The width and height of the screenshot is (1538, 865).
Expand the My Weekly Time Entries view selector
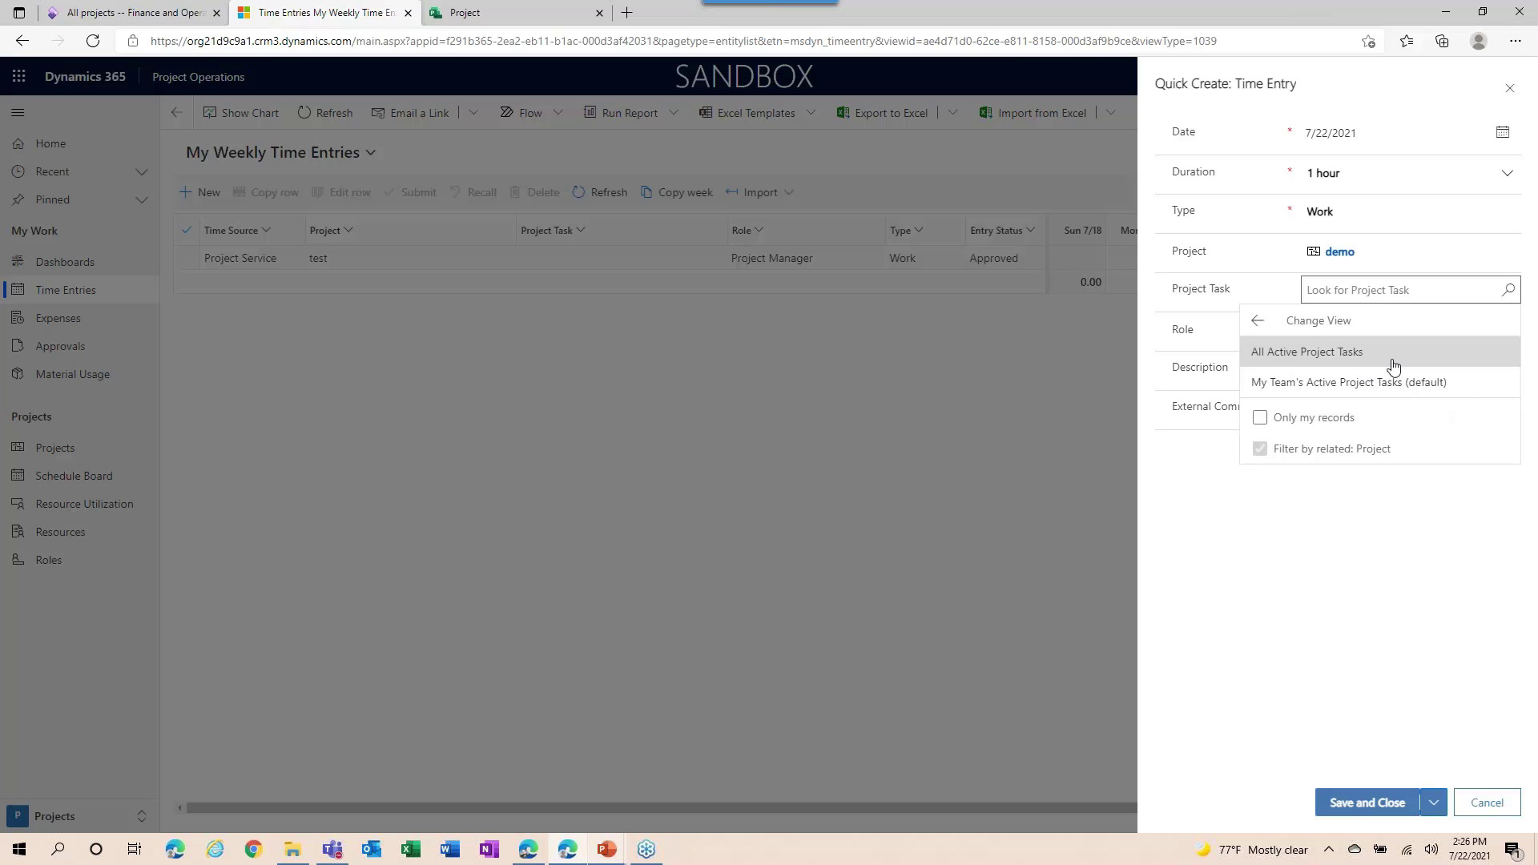371,151
